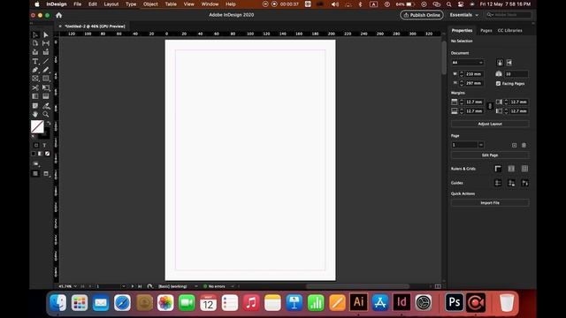Set portrait page orientation

pos(500,63)
